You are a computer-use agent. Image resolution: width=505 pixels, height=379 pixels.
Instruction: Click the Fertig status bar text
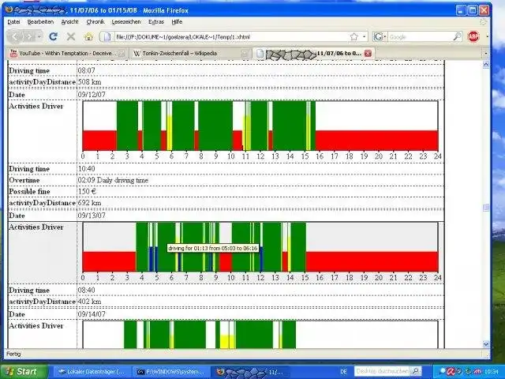click(x=13, y=354)
